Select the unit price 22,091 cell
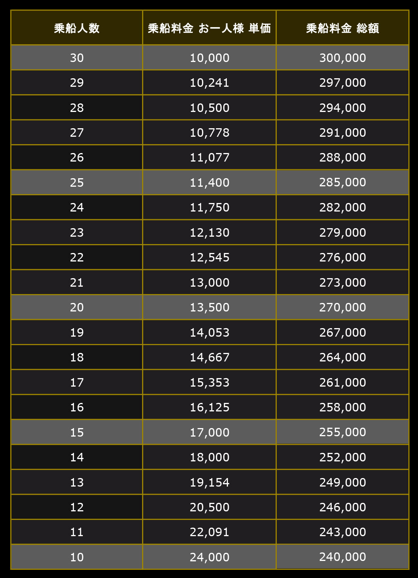This screenshot has width=418, height=578. (209, 532)
